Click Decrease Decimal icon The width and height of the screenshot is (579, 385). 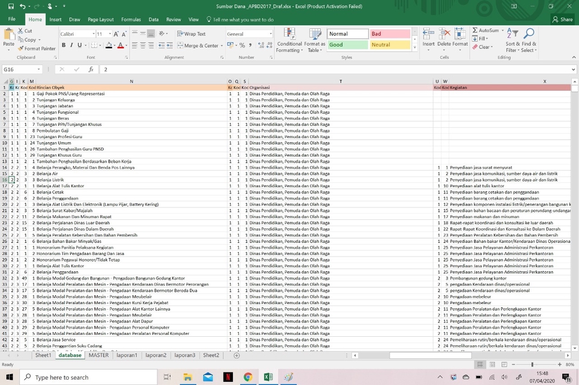coord(269,45)
